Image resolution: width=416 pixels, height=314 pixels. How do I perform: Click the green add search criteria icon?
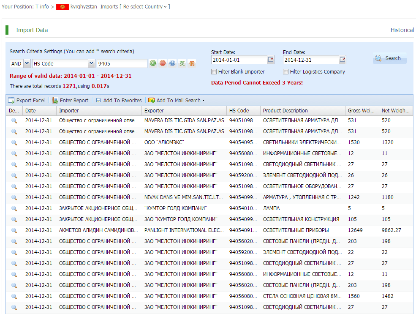point(153,63)
